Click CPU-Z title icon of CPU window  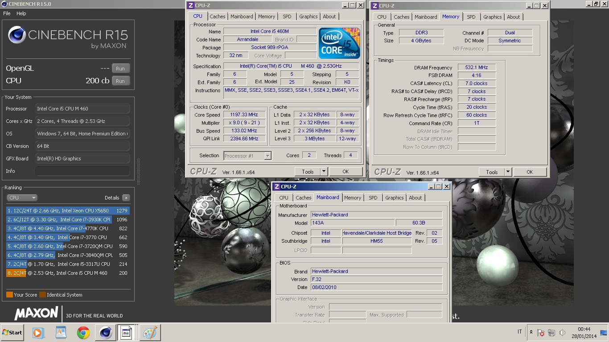point(190,5)
